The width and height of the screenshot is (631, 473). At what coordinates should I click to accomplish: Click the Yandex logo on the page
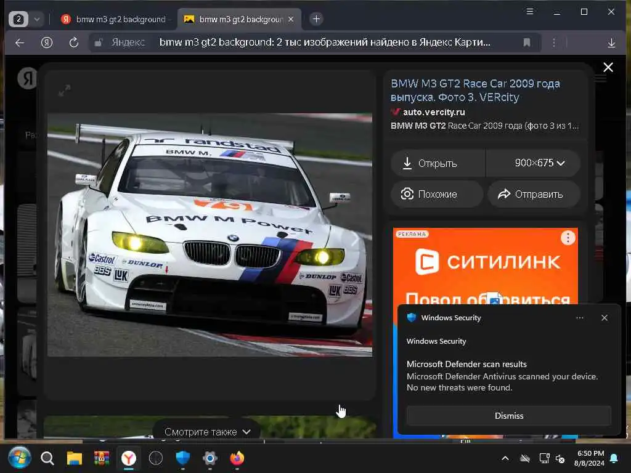[27, 78]
